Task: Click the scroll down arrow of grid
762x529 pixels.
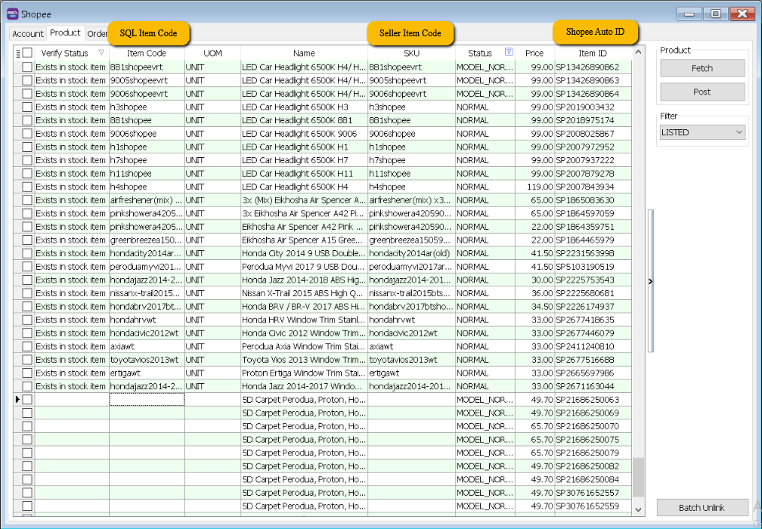Action: click(x=639, y=509)
